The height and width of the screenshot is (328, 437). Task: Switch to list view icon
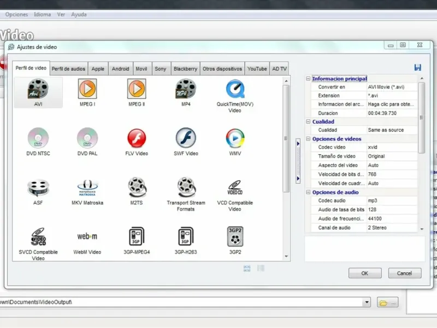click(x=261, y=268)
